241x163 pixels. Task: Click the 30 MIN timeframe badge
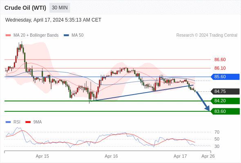tap(60, 8)
